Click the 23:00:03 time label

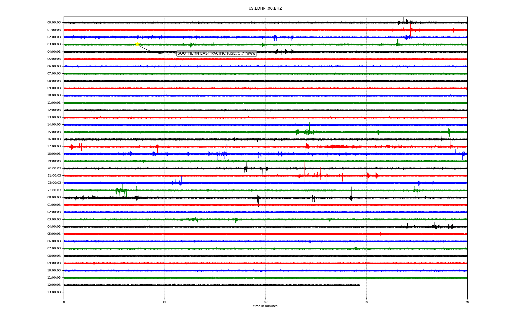click(54, 190)
